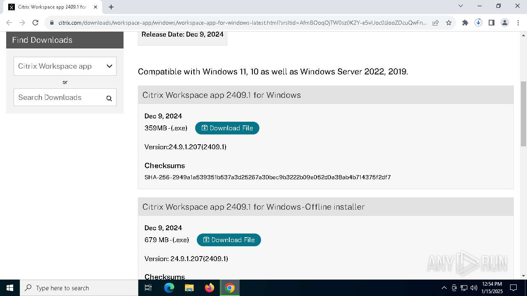Toggle the browser side panel icon
This screenshot has width=527, height=296.
pyautogui.click(x=492, y=23)
